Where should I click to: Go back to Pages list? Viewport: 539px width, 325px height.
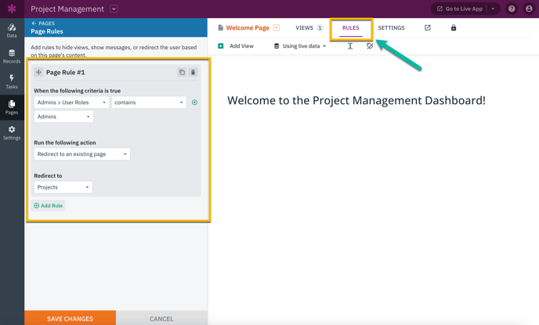[x=43, y=23]
